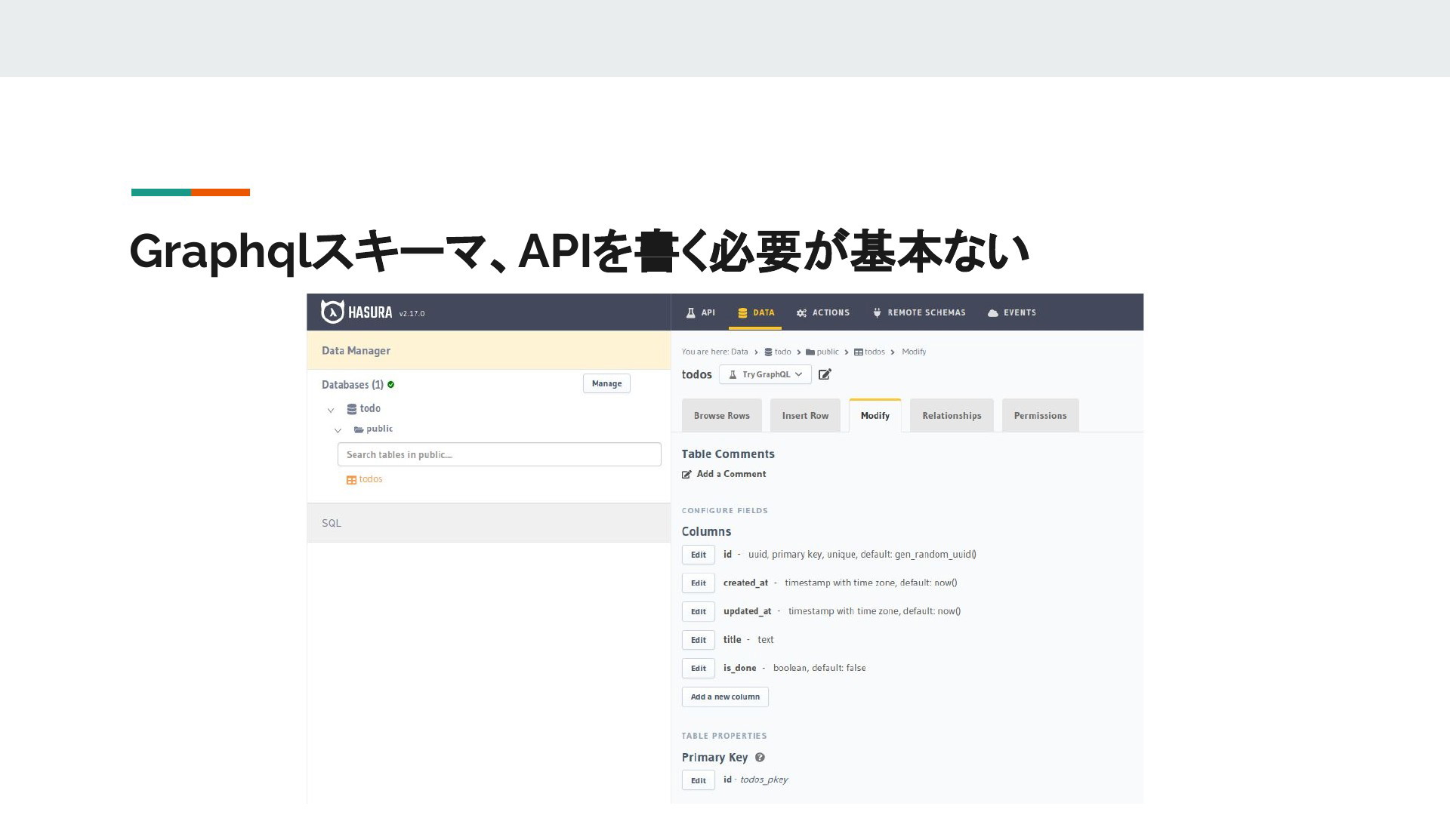Focus the Search tables in public field
The height and width of the screenshot is (815, 1450).
point(499,454)
